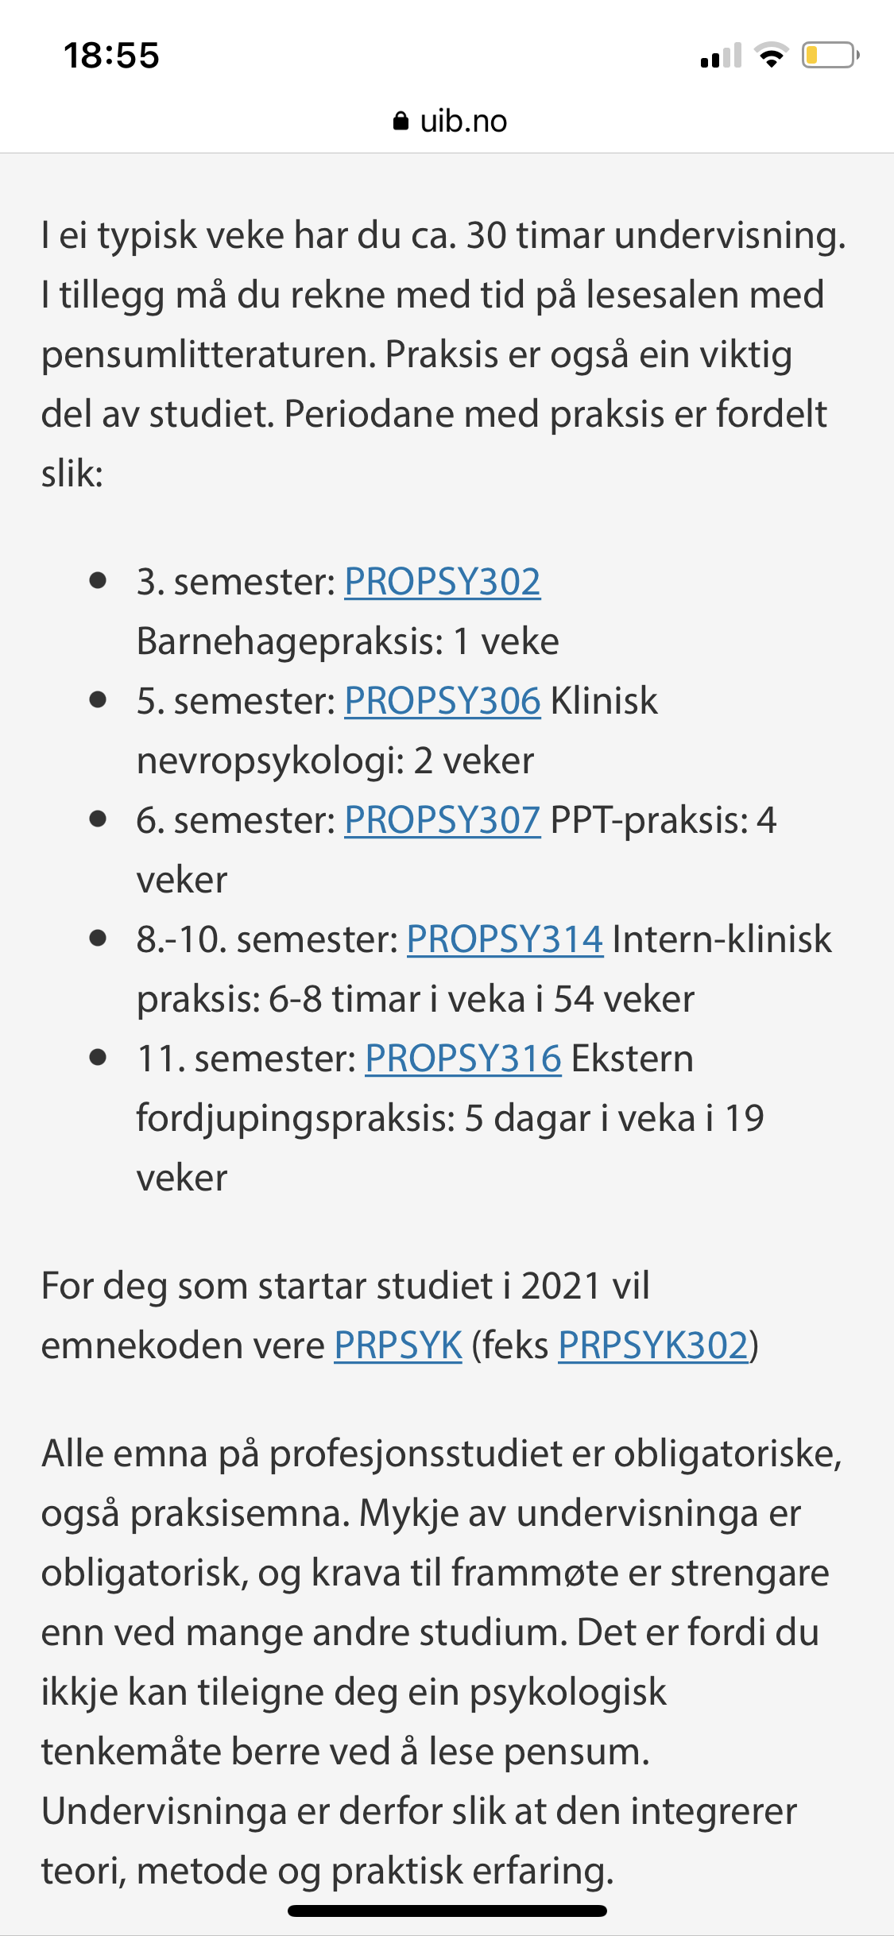Tap the Wi-Fi status icon
Screen dimensions: 894x1936
pyautogui.click(x=770, y=56)
